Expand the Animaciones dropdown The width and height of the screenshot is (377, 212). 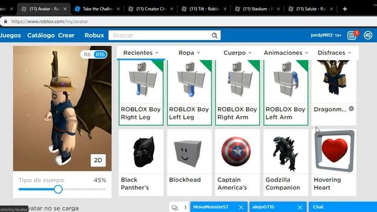(286, 52)
